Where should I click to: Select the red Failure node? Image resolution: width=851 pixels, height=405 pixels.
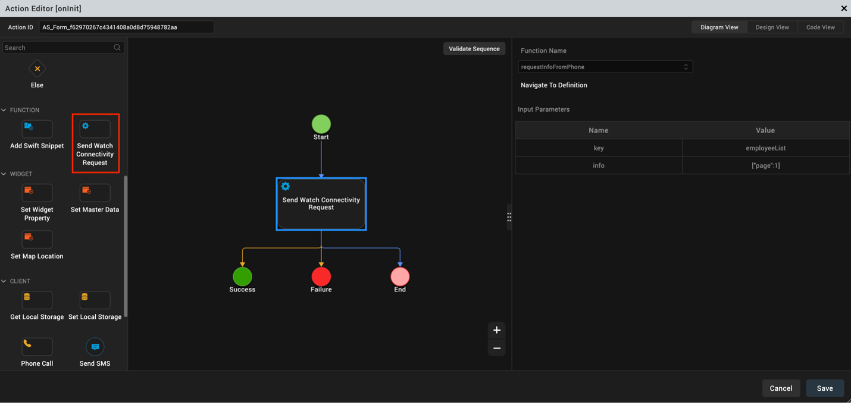click(x=321, y=277)
